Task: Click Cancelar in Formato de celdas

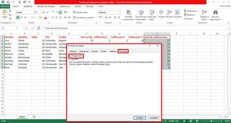Action: [154, 118]
